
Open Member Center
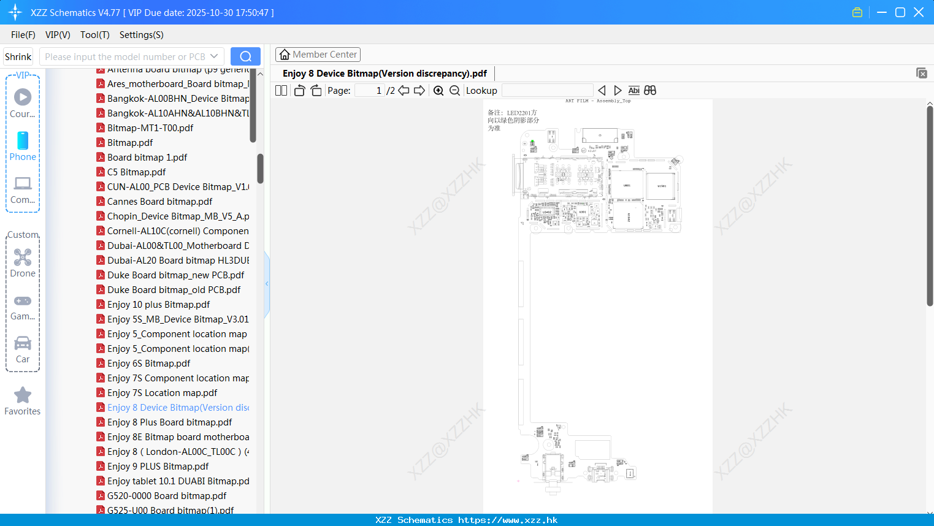pyautogui.click(x=318, y=55)
